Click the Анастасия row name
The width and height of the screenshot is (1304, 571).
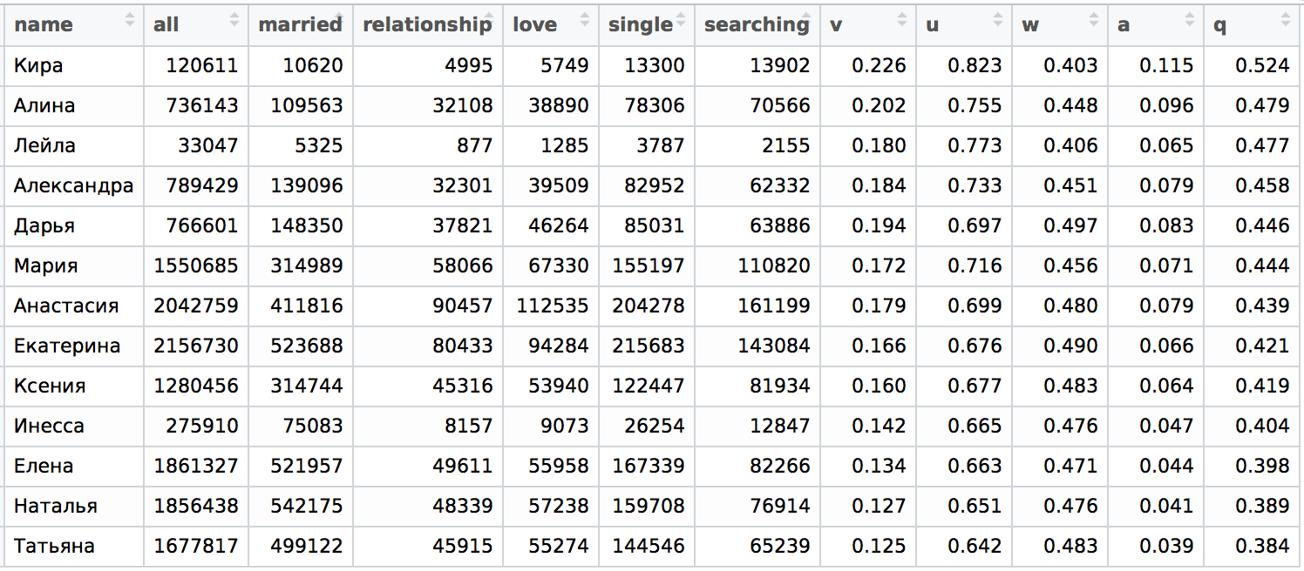pos(66,306)
